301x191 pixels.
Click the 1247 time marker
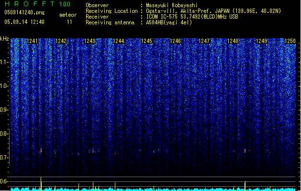pos(204,41)
